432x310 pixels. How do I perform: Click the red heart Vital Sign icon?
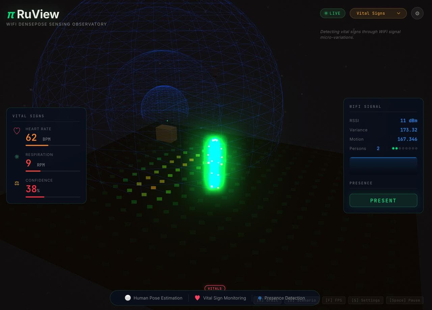197,298
